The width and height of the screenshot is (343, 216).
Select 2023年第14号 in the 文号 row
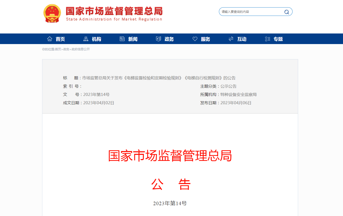(x=96, y=95)
